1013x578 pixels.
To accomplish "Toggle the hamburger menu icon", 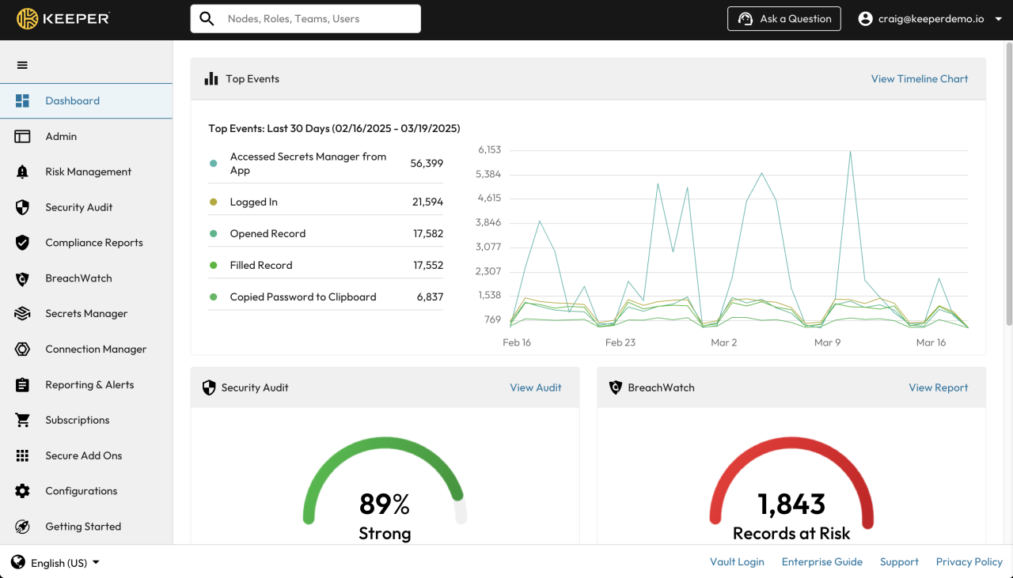I will (22, 66).
